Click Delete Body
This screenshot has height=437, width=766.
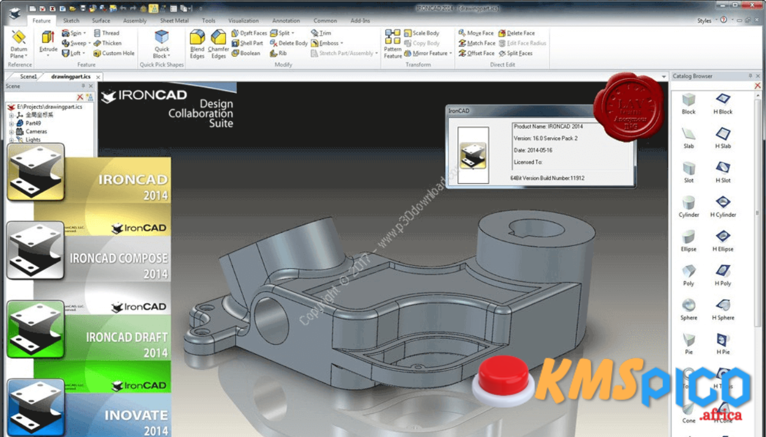point(289,43)
